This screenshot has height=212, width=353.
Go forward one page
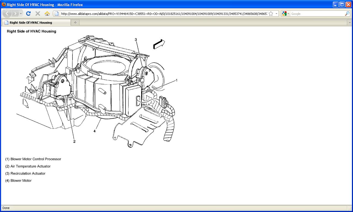pos(15,13)
